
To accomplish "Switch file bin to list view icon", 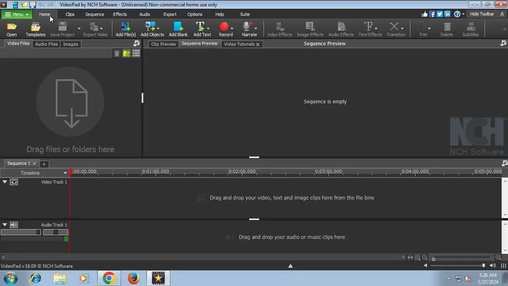I will coord(136,53).
